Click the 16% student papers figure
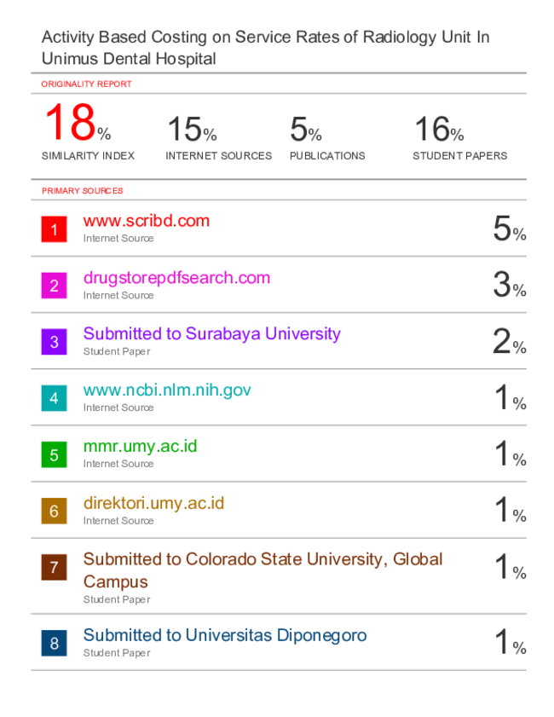The width and height of the screenshot is (554, 717). tap(439, 129)
